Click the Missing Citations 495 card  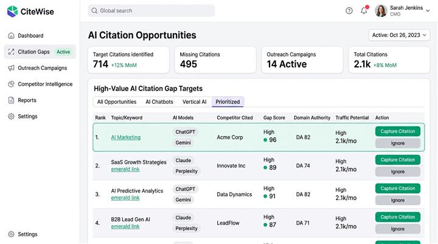[215, 60]
